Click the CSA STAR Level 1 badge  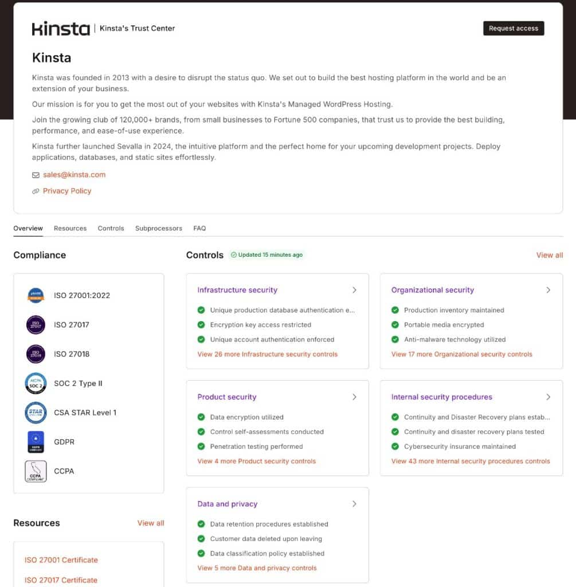(36, 412)
